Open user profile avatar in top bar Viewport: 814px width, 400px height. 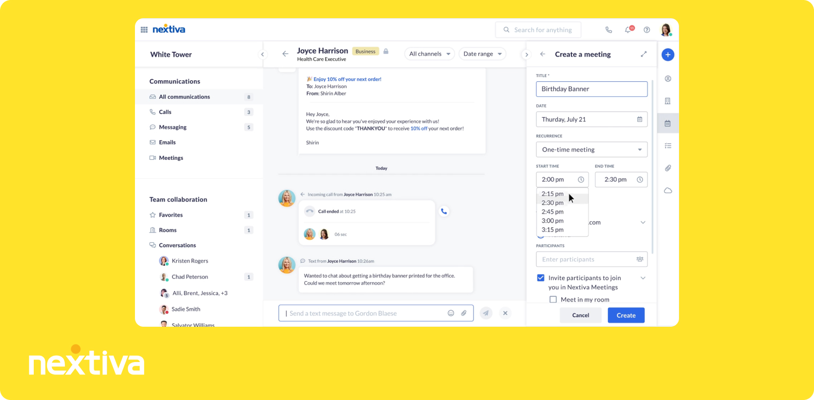click(x=666, y=30)
